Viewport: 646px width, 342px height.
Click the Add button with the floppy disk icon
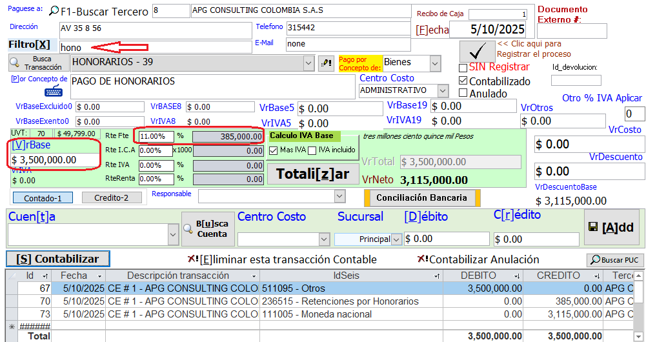(611, 227)
